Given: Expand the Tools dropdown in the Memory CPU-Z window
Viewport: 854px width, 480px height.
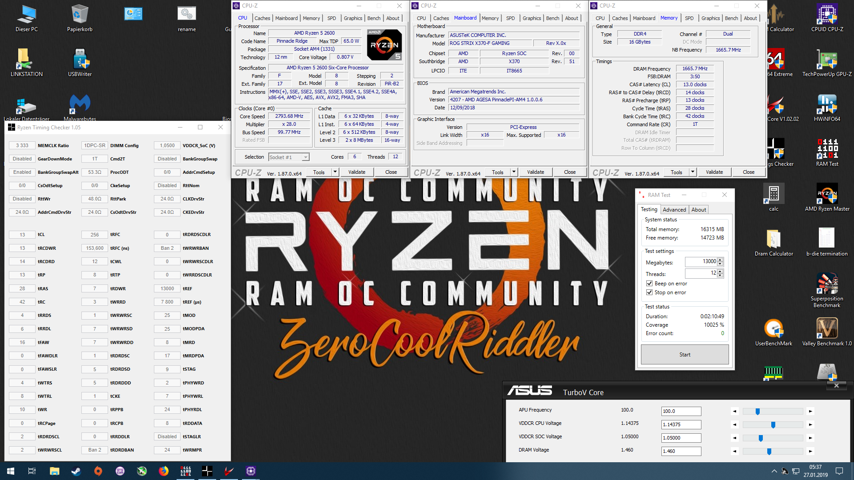Looking at the screenshot, I should point(692,172).
